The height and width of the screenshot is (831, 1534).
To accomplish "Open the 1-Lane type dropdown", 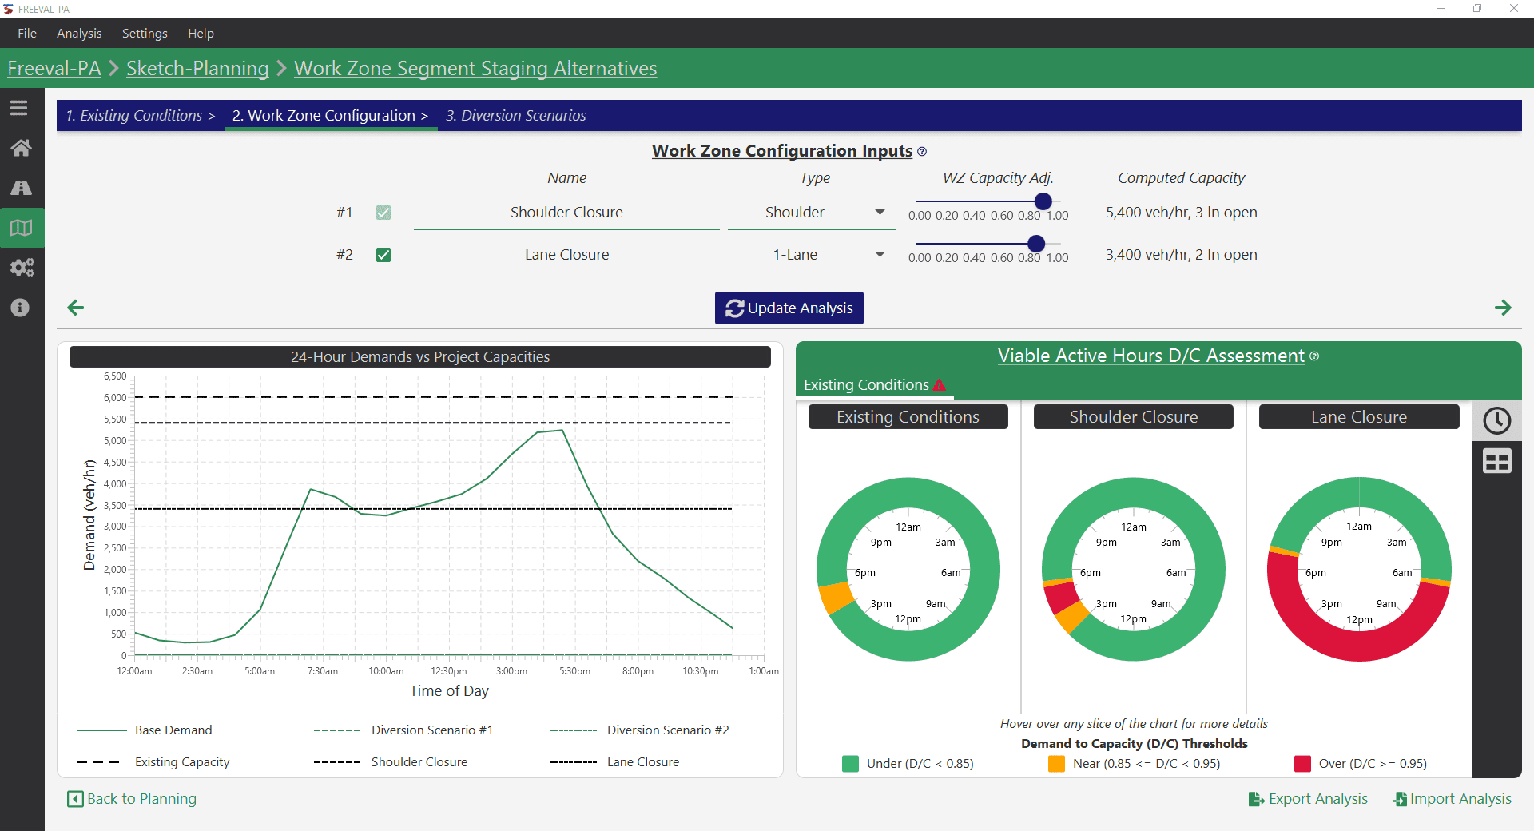I will (x=811, y=255).
